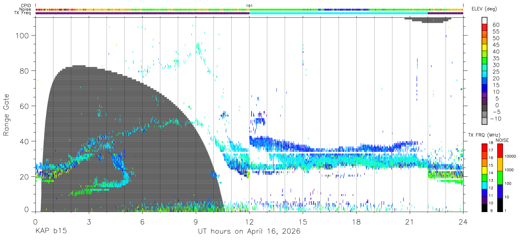Click the "1" NOISE tick label
Image resolution: width=521 pixels, height=240 pixels.
click(x=506, y=210)
